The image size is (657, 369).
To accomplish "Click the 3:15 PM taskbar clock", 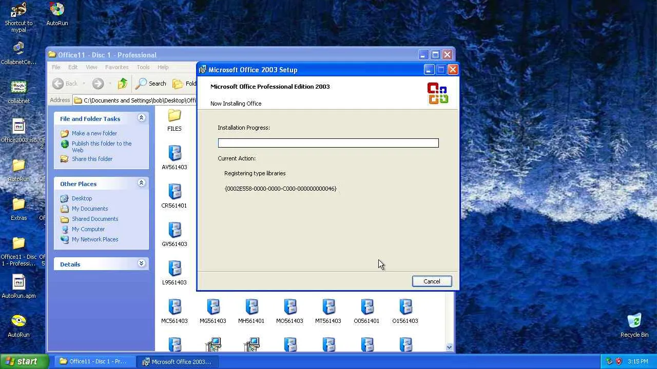I will point(638,361).
